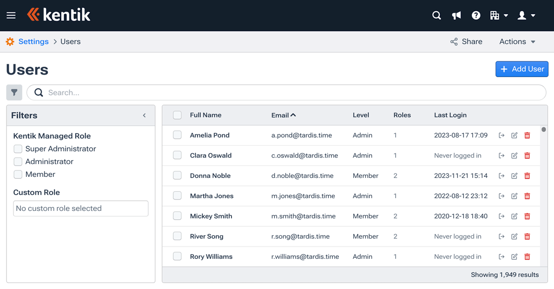The width and height of the screenshot is (554, 289).
Task: Click Settings in the breadcrumb
Action: point(34,41)
